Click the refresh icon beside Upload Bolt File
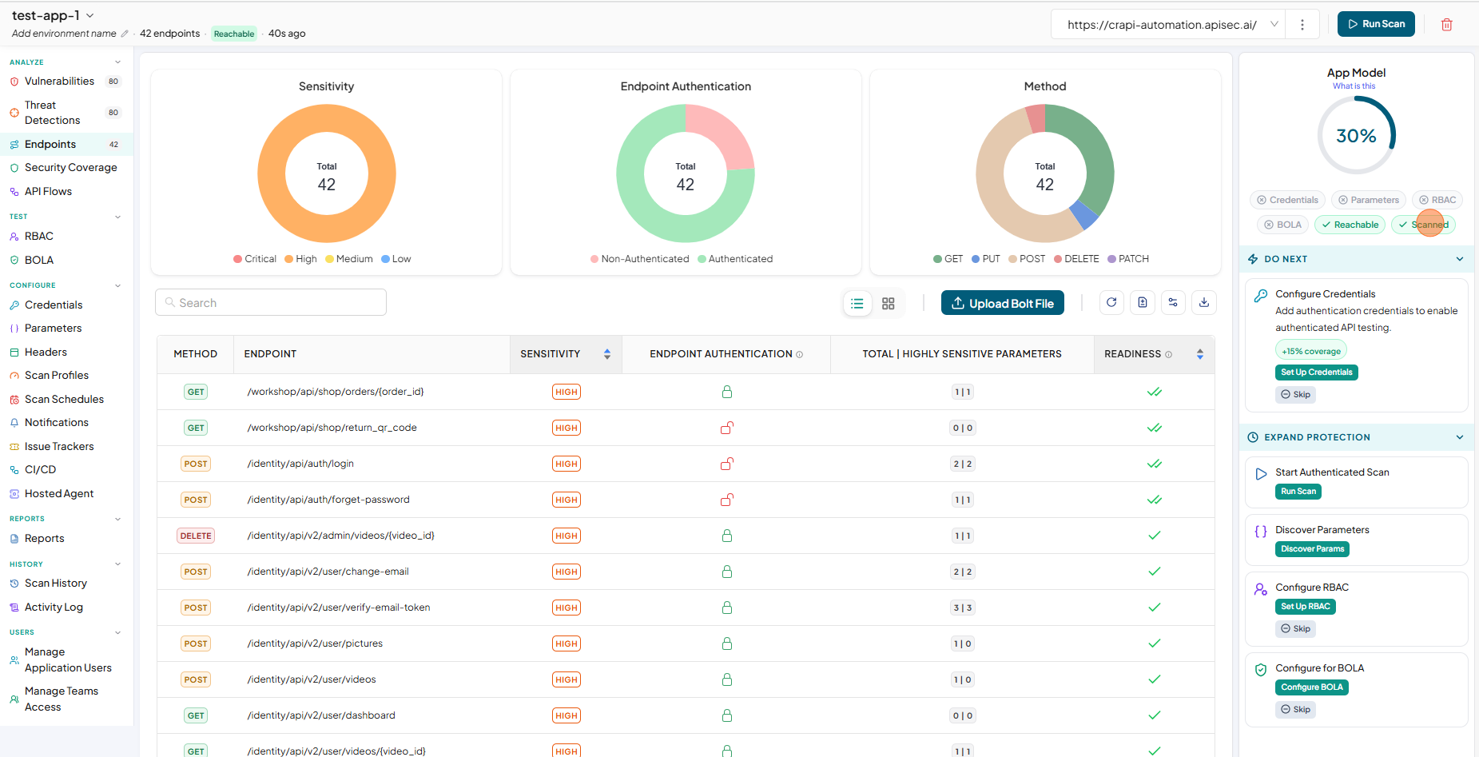 [x=1111, y=303]
